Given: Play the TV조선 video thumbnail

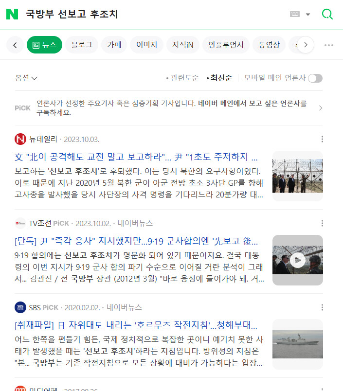Looking at the screenshot, I should tap(298, 260).
